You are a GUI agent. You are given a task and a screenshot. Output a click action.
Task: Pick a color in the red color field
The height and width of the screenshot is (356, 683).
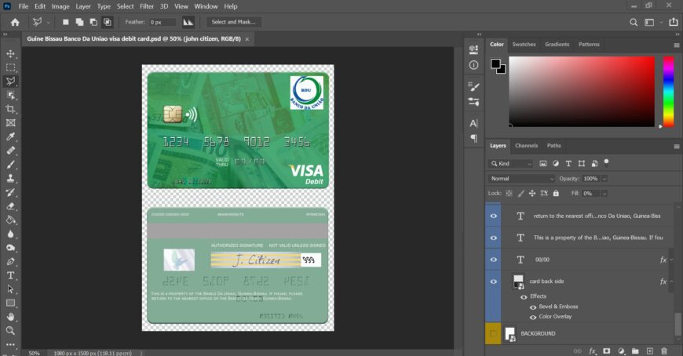582,92
